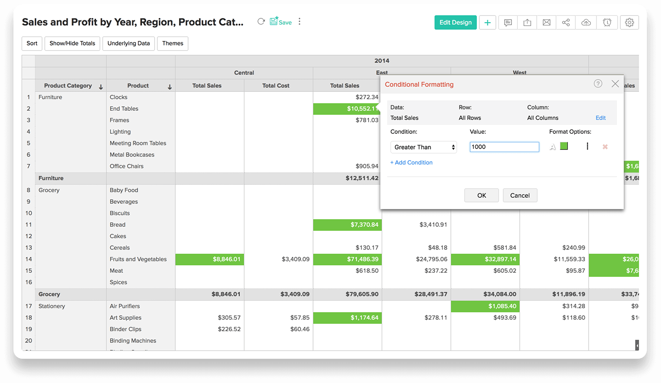
Task: Open the Greater Than condition dropdown
Action: point(423,147)
